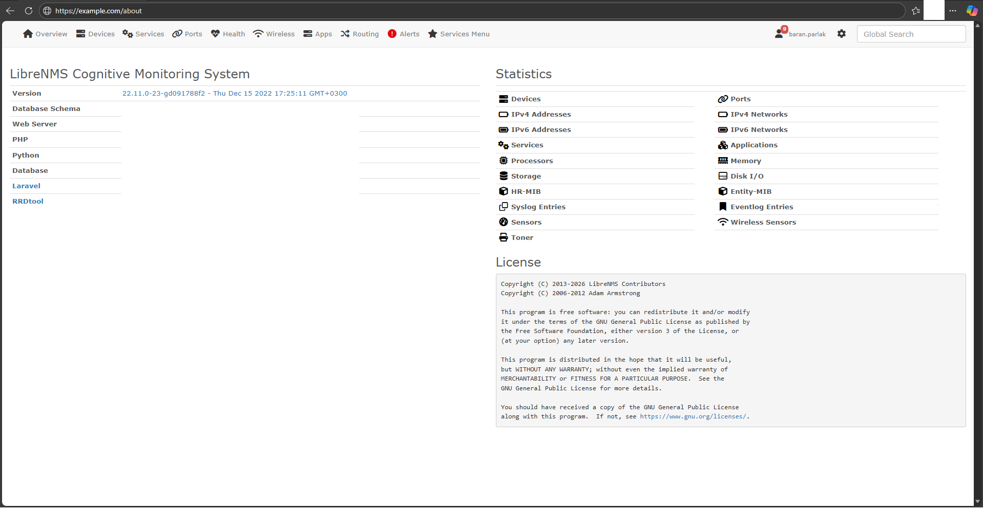
Task: Click the IPv4 Networks icon
Action: coord(723,115)
